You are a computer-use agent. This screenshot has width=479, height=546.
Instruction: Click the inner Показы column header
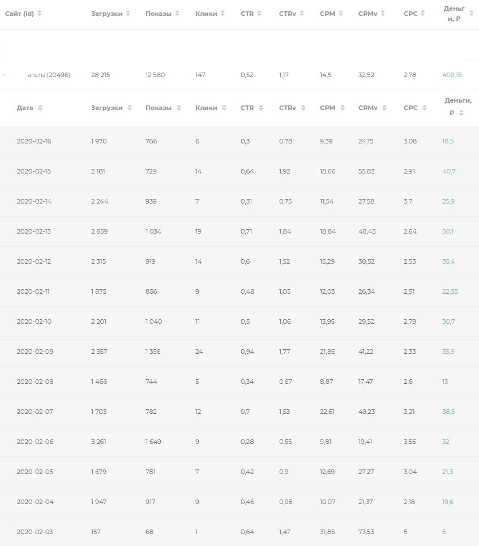(x=159, y=108)
